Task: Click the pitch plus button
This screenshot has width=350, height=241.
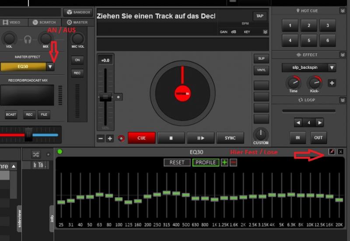Action: [110, 138]
